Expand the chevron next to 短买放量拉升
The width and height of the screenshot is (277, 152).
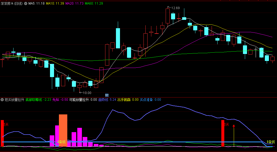tap(2, 100)
